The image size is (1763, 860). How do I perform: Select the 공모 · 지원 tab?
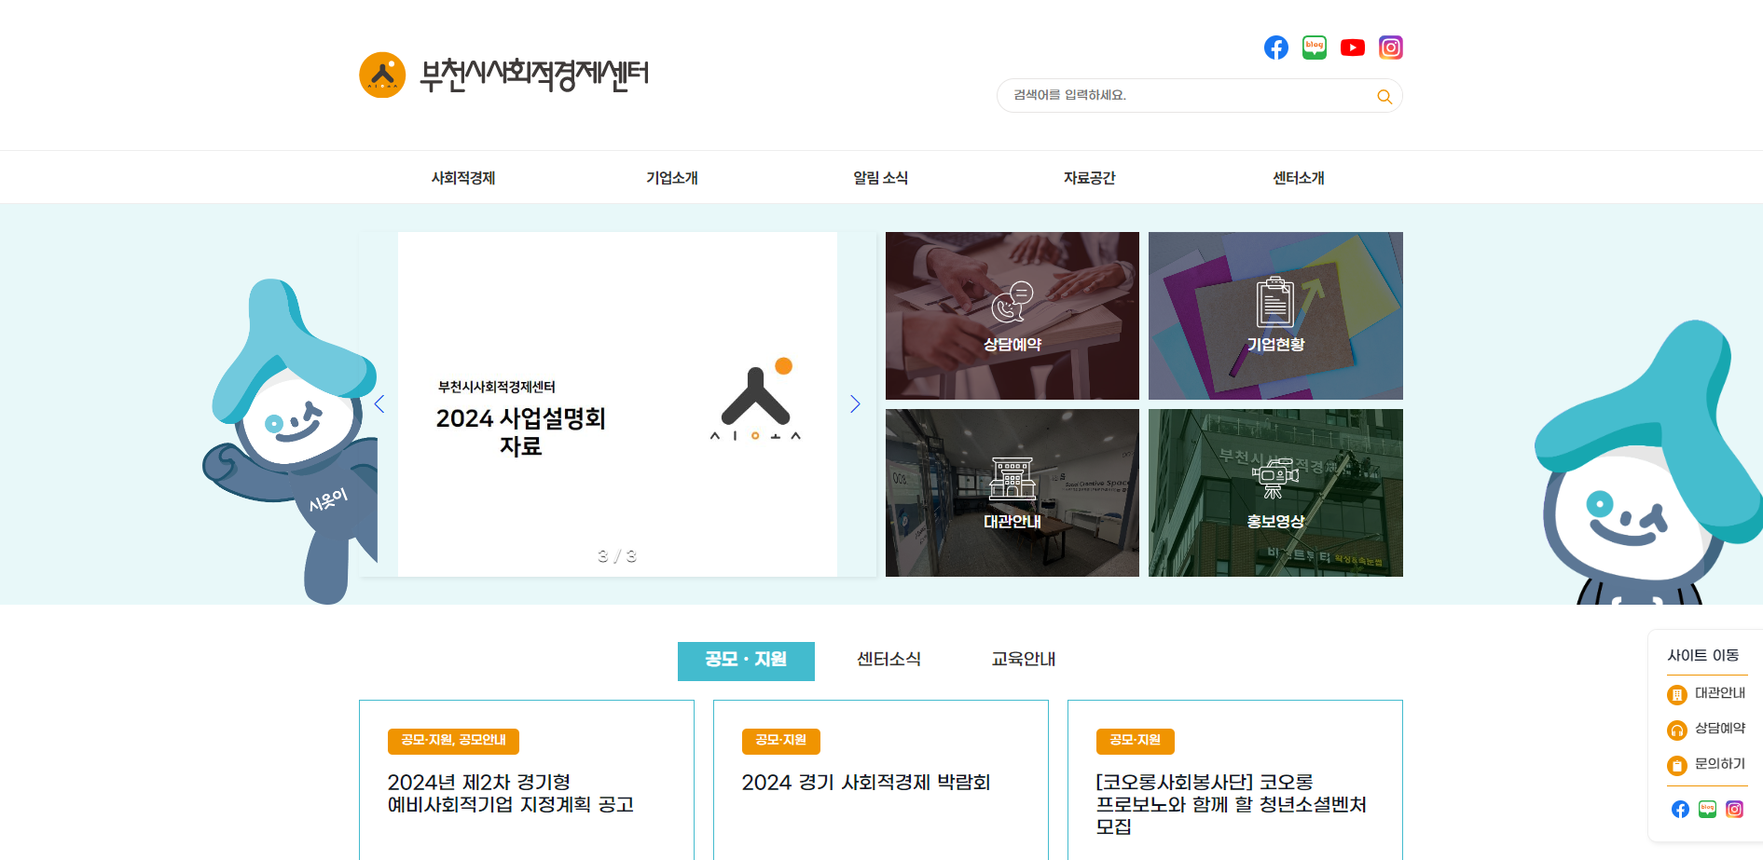tap(746, 661)
